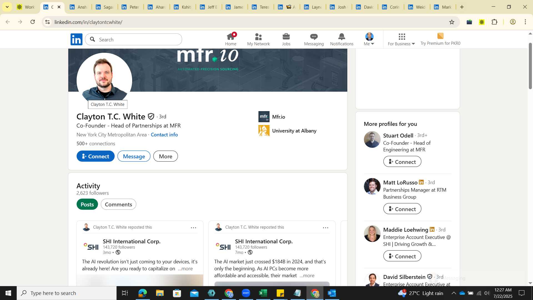Open Contact info link
Image resolution: width=533 pixels, height=300 pixels.
pyautogui.click(x=164, y=134)
